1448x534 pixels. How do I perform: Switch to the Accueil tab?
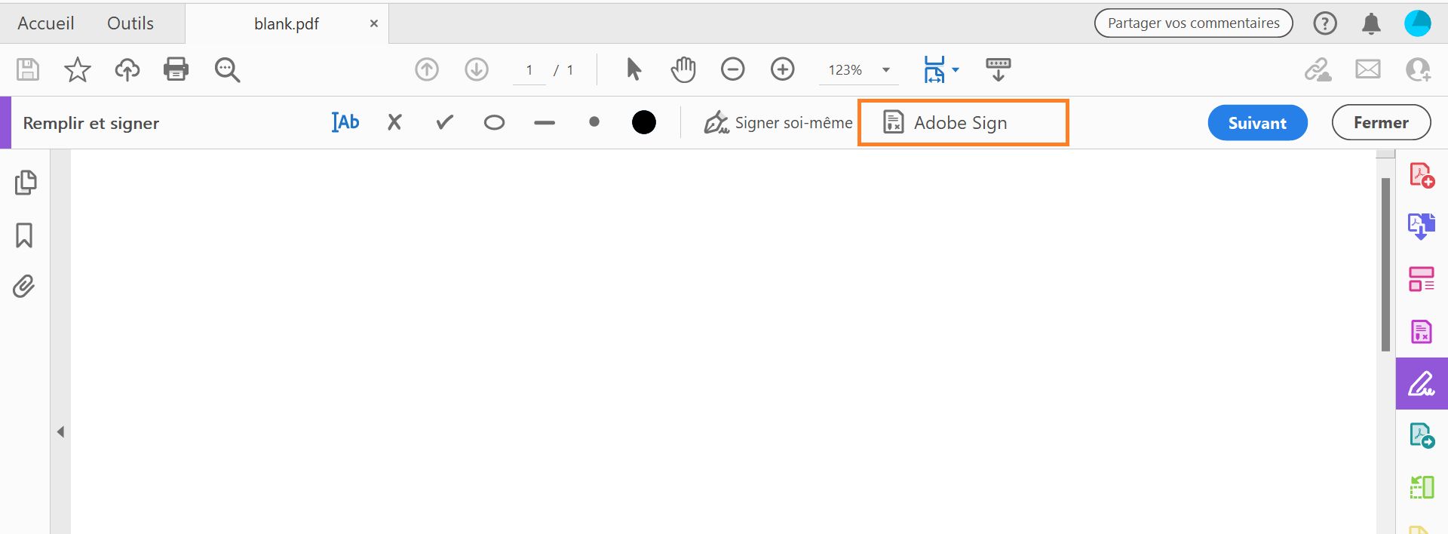click(x=46, y=23)
